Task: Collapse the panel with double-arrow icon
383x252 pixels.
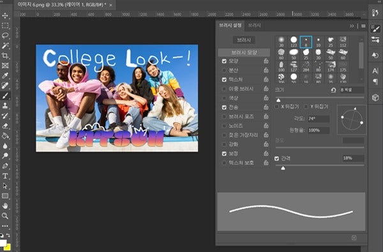Action: pos(352,26)
